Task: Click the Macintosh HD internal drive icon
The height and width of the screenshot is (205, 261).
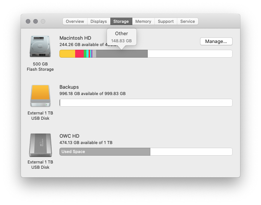Action: point(40,46)
